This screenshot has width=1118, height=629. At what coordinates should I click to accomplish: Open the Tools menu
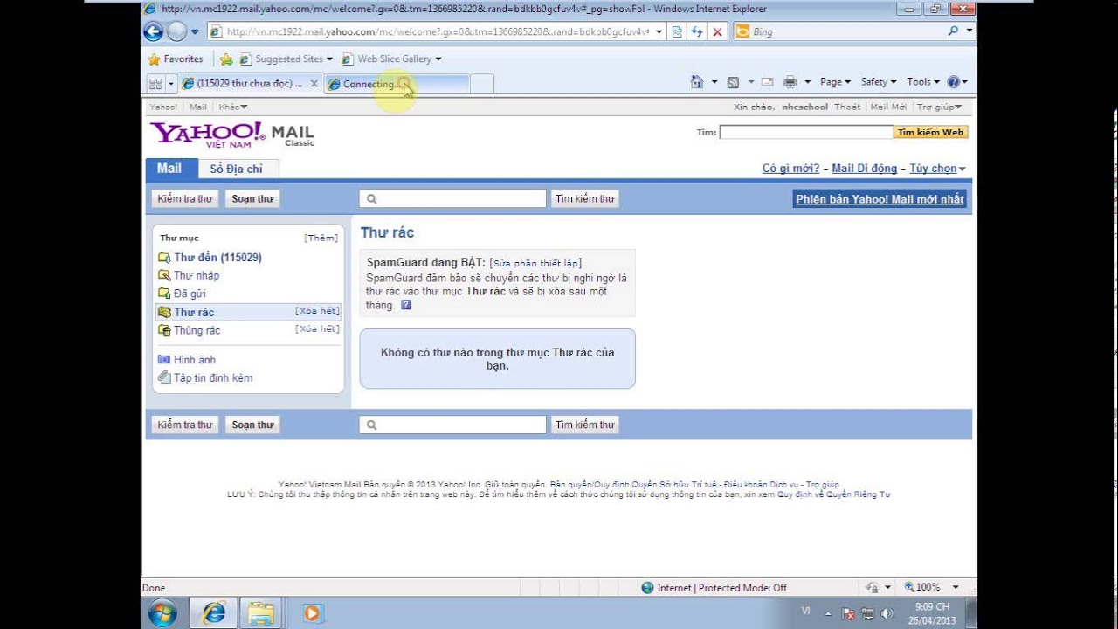coord(923,82)
